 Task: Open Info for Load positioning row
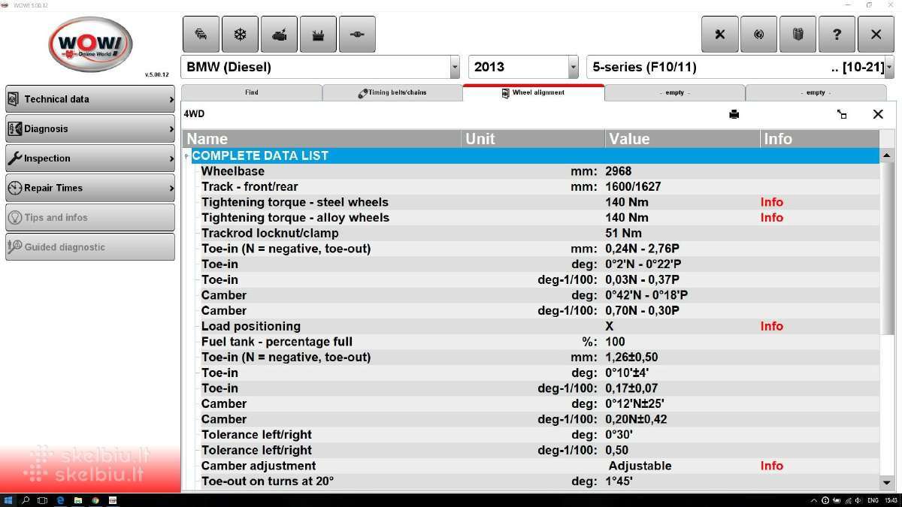tap(772, 326)
